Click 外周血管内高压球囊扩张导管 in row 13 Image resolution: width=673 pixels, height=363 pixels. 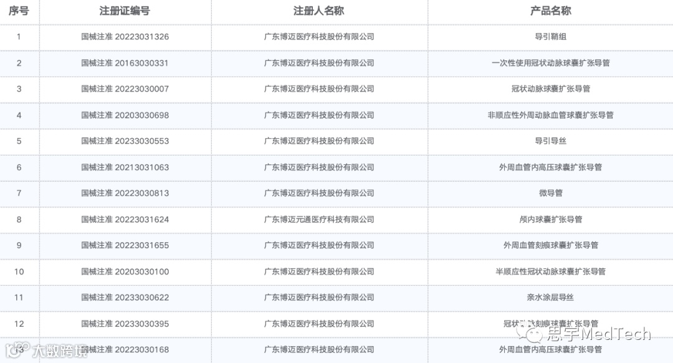point(551,350)
